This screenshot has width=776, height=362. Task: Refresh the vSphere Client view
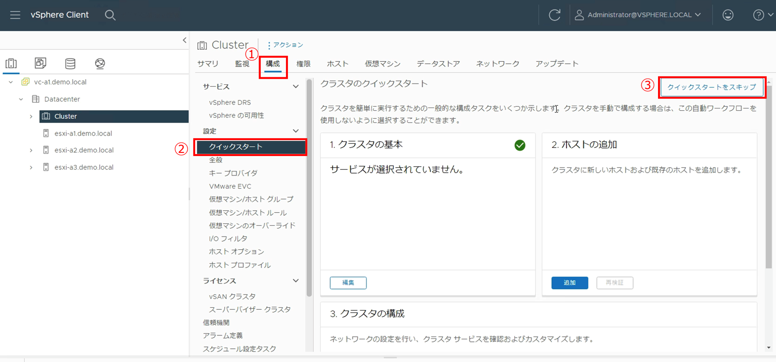(x=554, y=15)
